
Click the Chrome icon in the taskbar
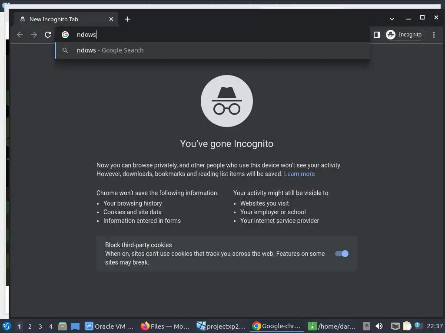click(x=256, y=326)
